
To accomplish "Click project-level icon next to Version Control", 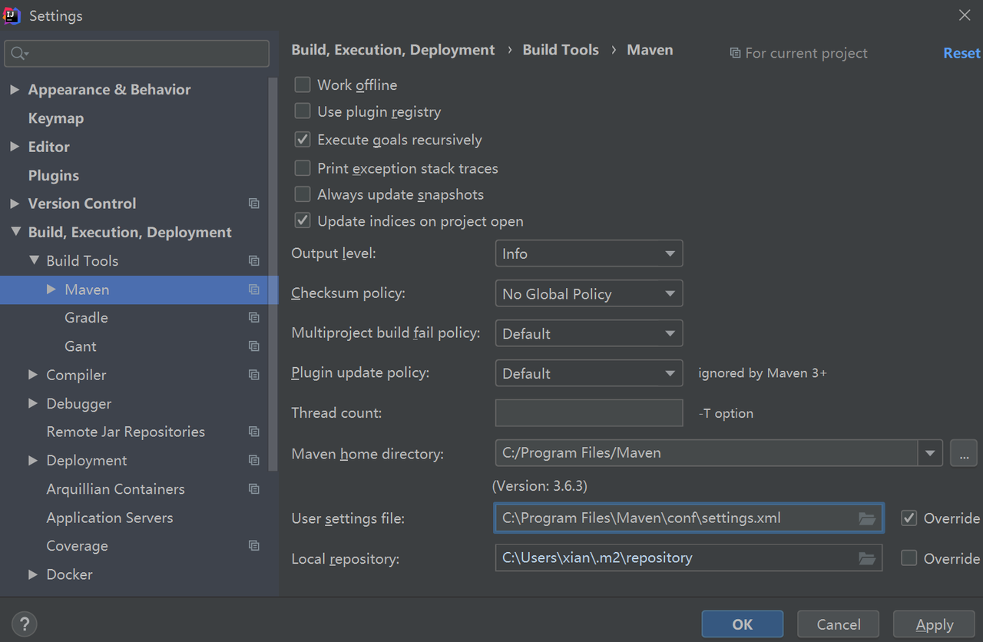I will click(x=253, y=204).
